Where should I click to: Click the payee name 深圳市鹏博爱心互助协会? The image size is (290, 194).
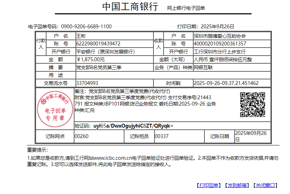220,36
